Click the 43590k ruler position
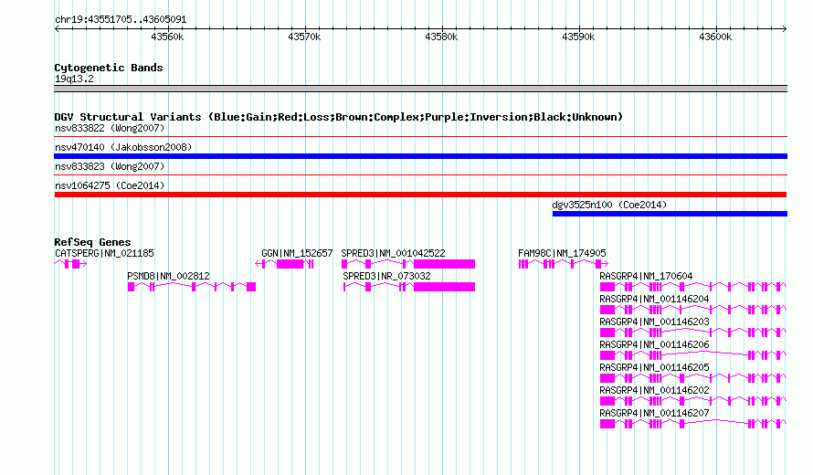The width and height of the screenshot is (813, 475). click(578, 37)
